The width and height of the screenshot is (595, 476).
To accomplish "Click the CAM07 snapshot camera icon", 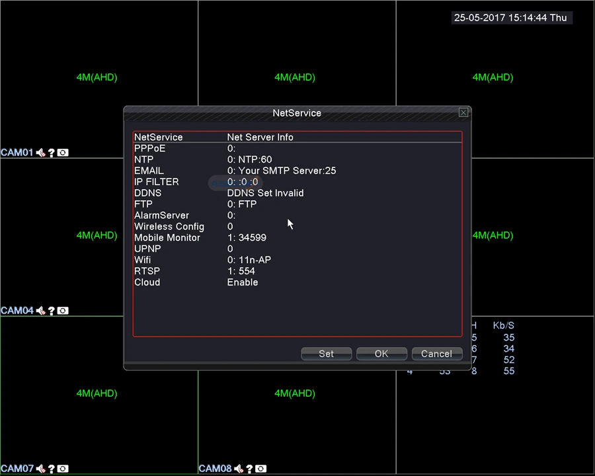I will 63,469.
